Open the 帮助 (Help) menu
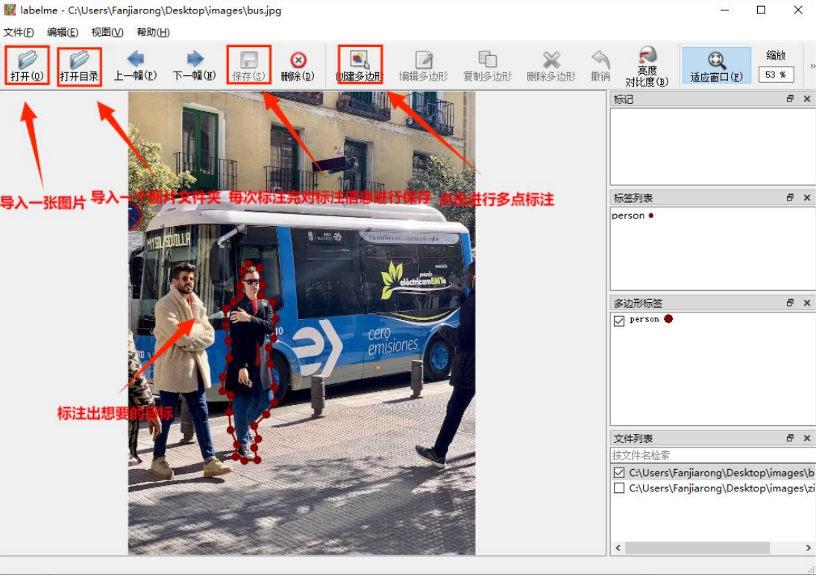This screenshot has width=819, height=575. pyautogui.click(x=153, y=32)
